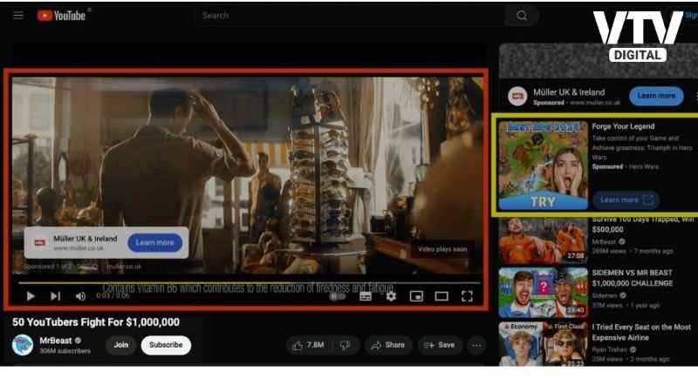
Task: Click Learn more on video ad overlay
Action: [x=155, y=243]
